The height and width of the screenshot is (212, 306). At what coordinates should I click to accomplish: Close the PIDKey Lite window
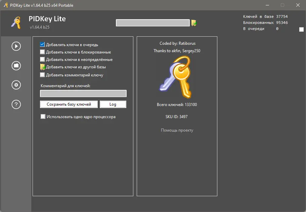click(298, 5)
